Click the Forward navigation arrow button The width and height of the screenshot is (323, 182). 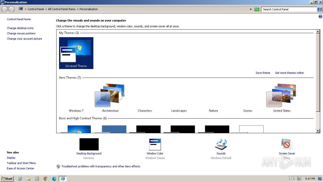11,9
